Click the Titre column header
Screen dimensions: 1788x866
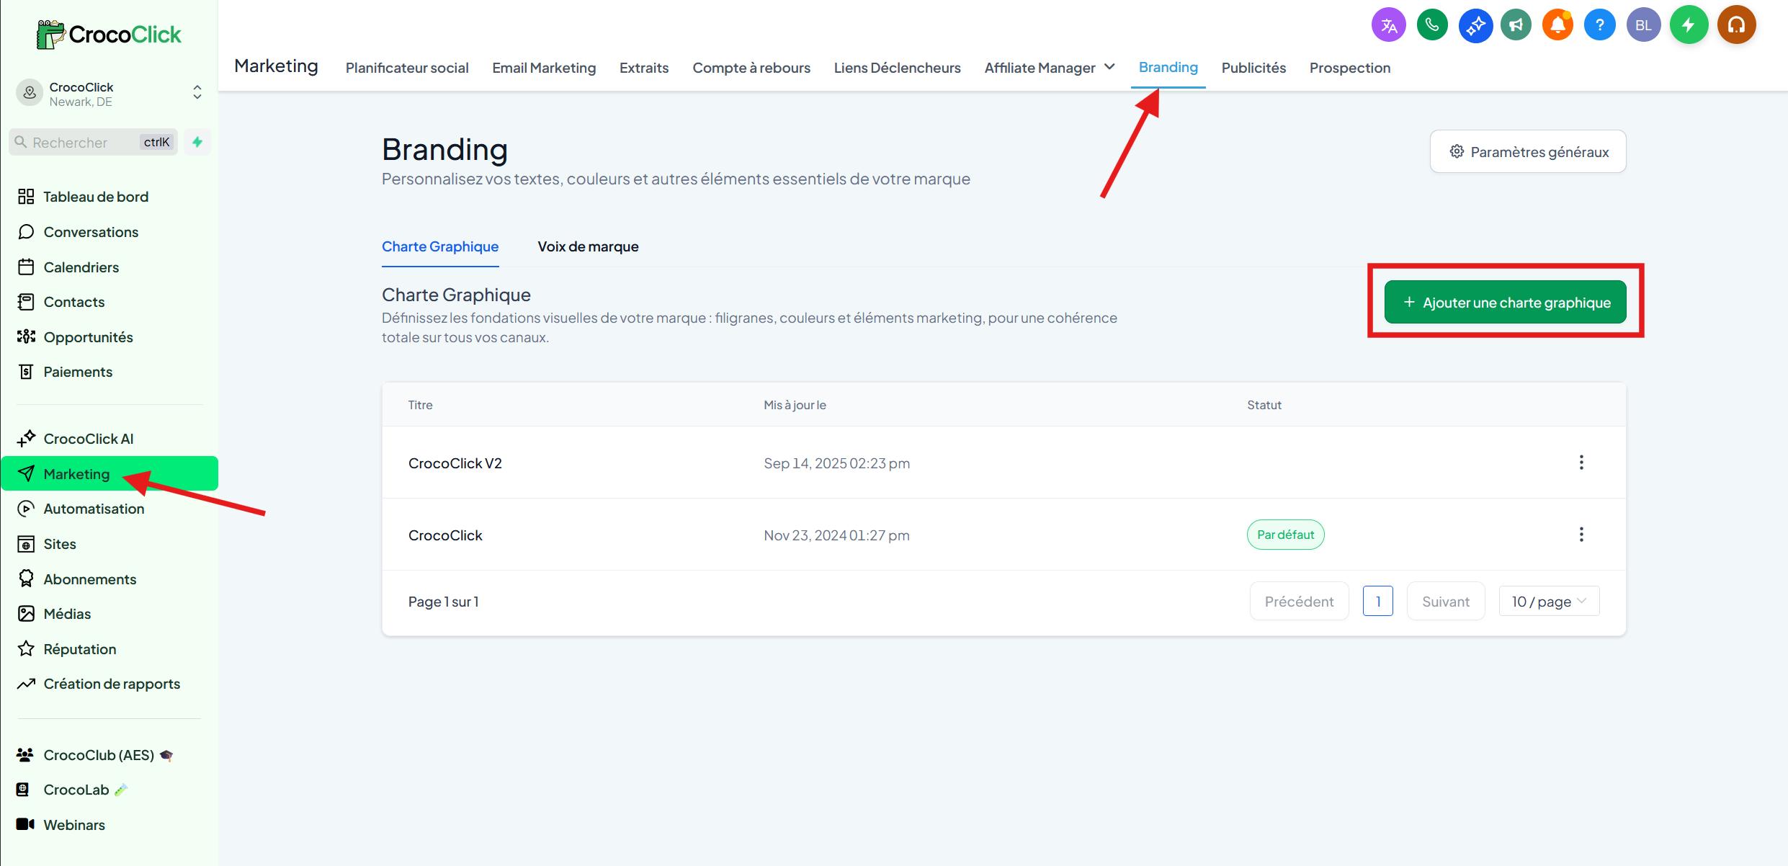(421, 405)
